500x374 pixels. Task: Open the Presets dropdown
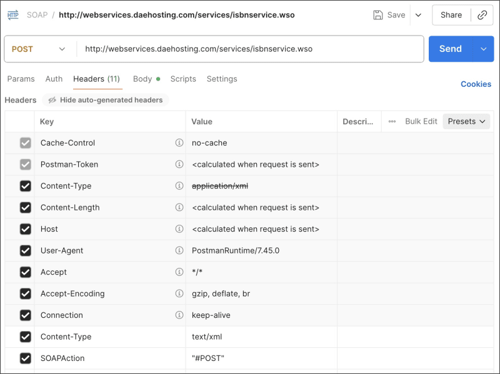click(466, 122)
